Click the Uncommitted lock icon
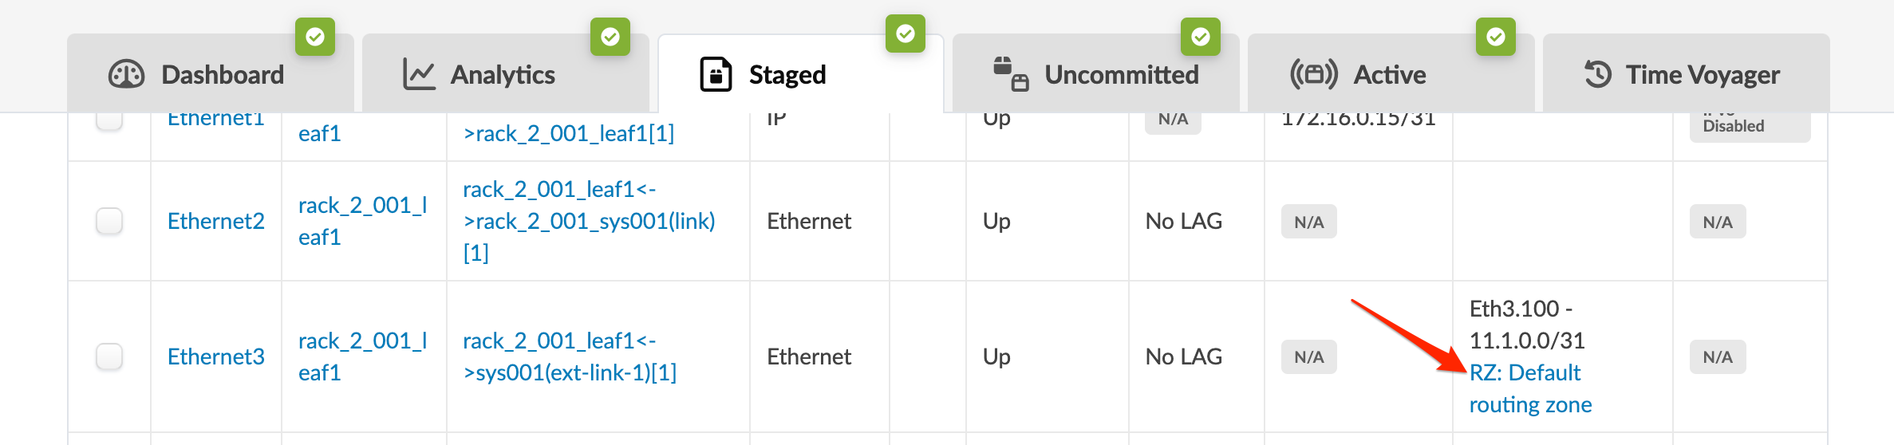 pos(1010,74)
